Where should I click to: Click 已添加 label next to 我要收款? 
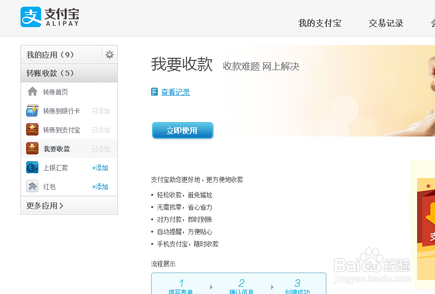101,149
